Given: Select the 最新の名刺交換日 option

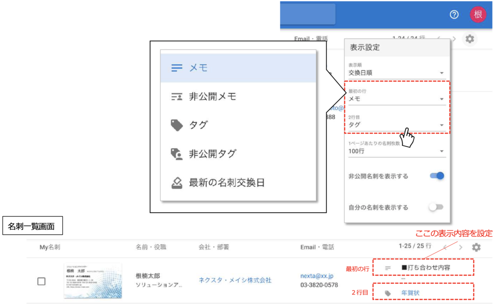Looking at the screenshot, I should 238,183.
